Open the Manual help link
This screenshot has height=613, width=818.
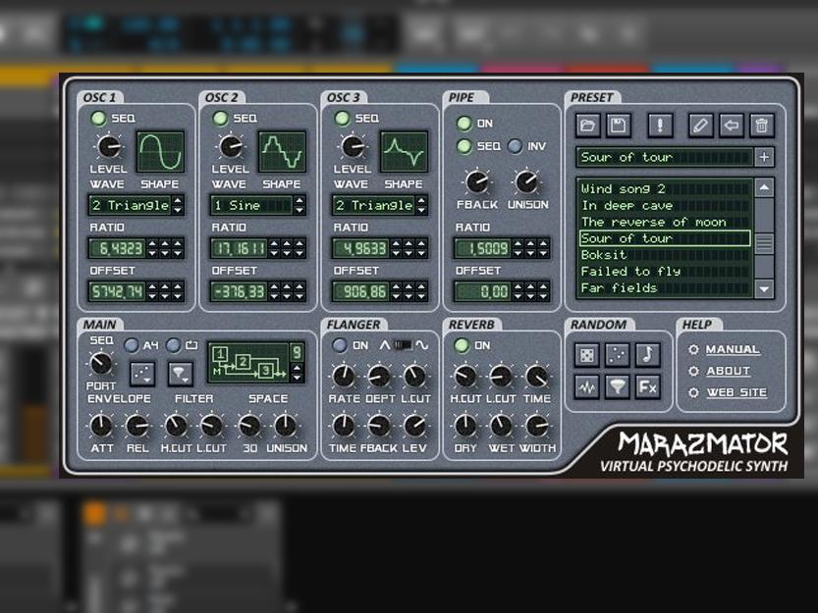(x=732, y=349)
